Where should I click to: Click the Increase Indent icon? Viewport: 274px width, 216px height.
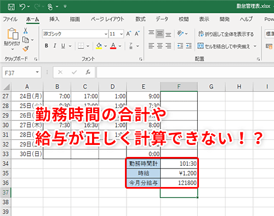coord(189,46)
